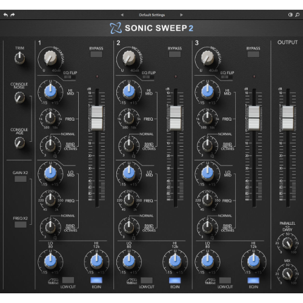The image size is (303, 303).
Task: Click channel 1 Mic/Line gain knob
Action: (50, 58)
